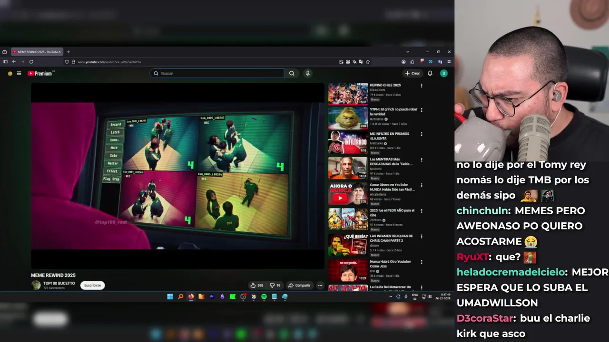Open the ¿QUÉ BEBÍA? video thumbnail
This screenshot has height=342, width=609.
pos(348,244)
